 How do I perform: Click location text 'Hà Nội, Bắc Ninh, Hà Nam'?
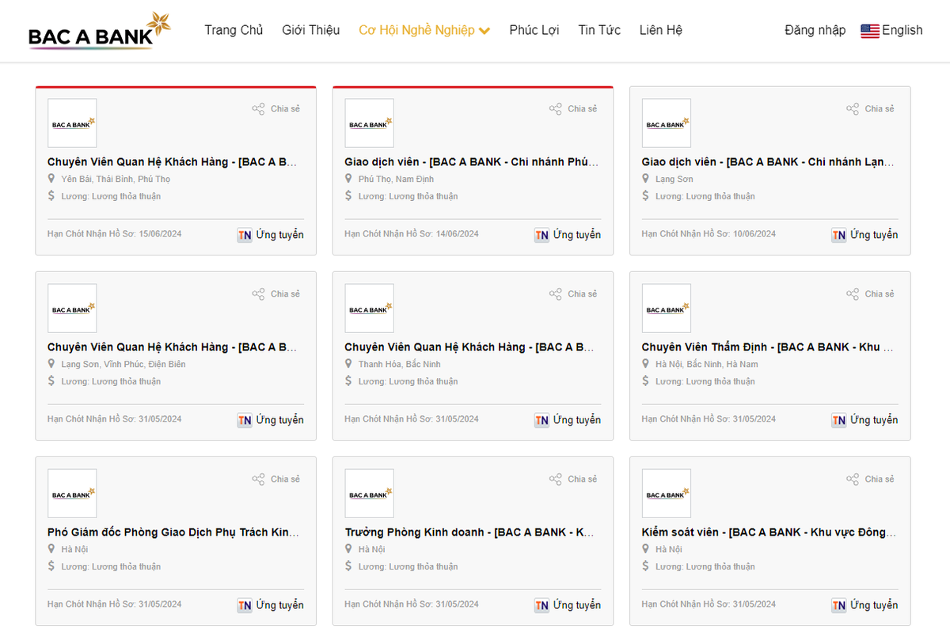[706, 364]
